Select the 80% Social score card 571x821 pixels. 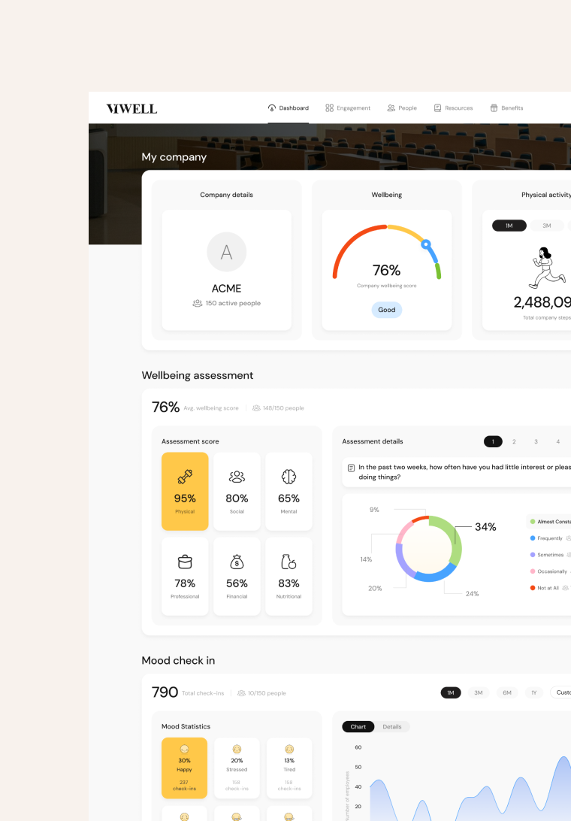click(x=237, y=491)
